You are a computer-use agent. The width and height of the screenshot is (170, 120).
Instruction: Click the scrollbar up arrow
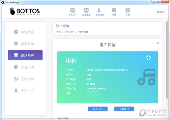[167, 20]
